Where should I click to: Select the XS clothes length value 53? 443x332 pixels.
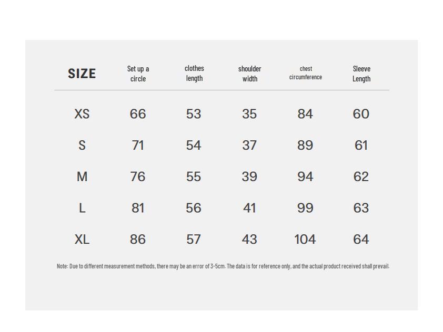[194, 114]
